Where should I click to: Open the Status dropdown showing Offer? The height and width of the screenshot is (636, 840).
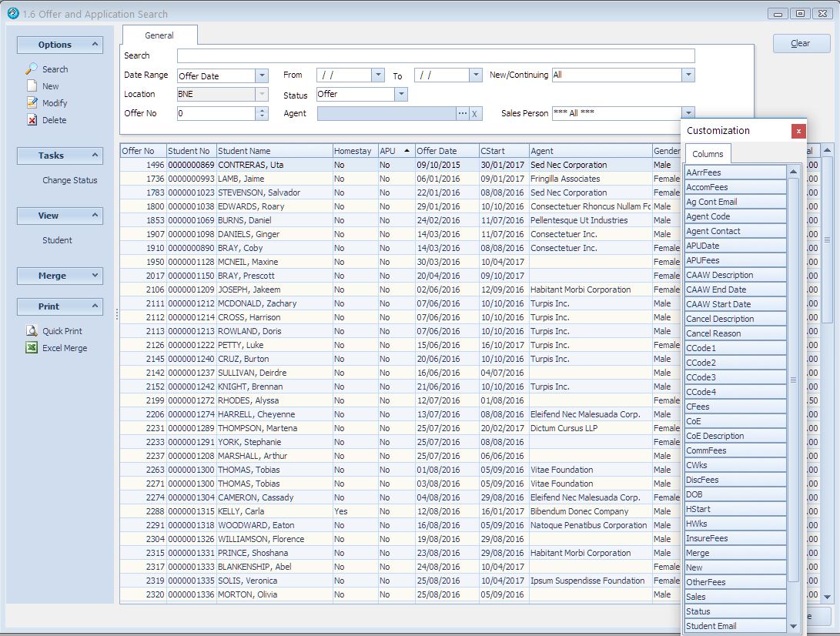pos(400,95)
